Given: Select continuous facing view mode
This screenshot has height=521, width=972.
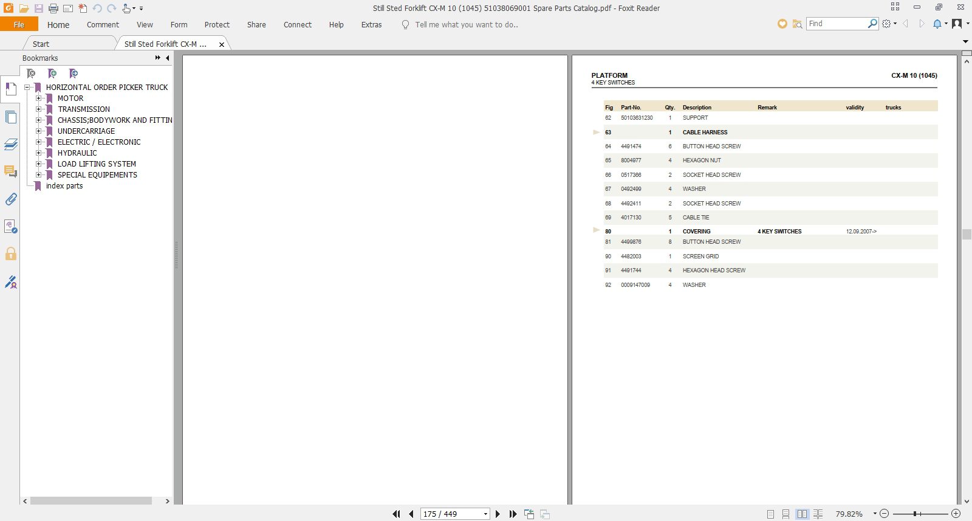Looking at the screenshot, I should click(818, 514).
